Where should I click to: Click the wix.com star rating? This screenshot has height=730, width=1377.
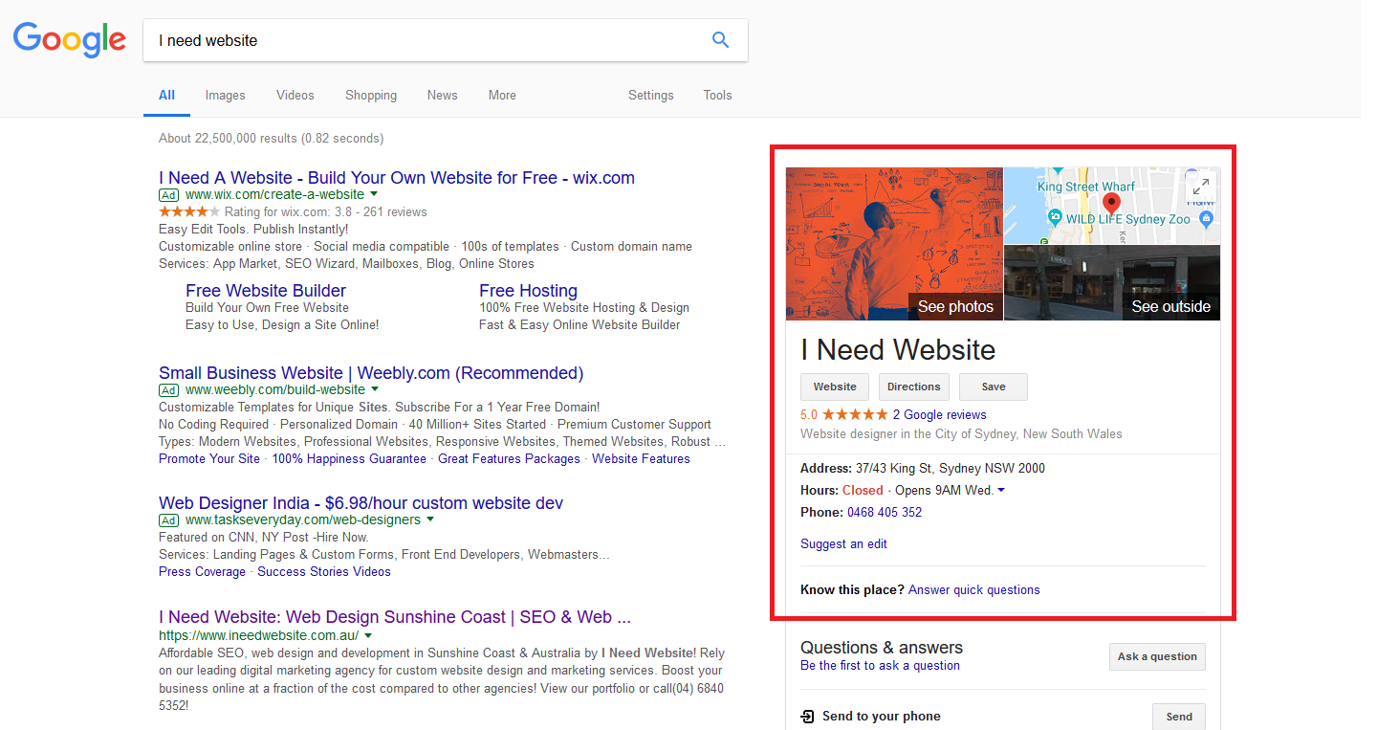tap(188, 211)
